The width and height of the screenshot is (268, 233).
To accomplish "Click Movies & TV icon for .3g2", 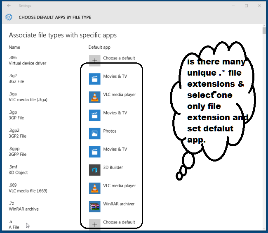I will (95, 79).
